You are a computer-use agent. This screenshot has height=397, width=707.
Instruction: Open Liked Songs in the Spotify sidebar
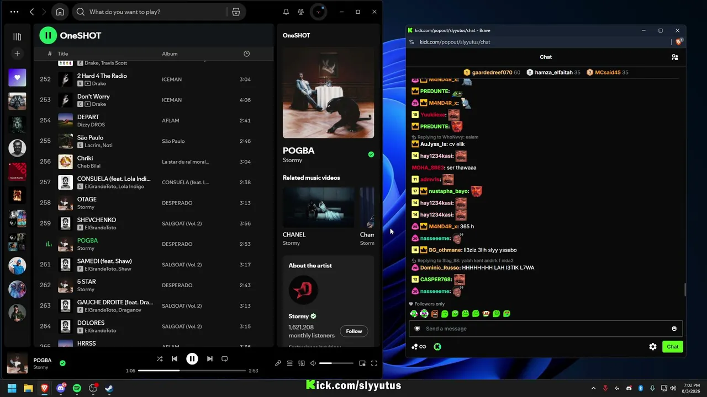17,78
